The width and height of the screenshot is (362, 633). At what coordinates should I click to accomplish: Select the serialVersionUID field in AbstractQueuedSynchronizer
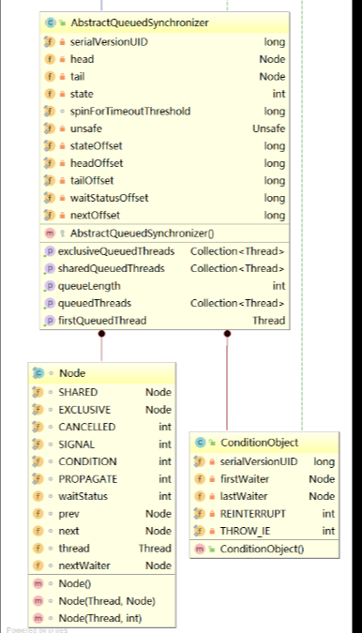coord(165,42)
